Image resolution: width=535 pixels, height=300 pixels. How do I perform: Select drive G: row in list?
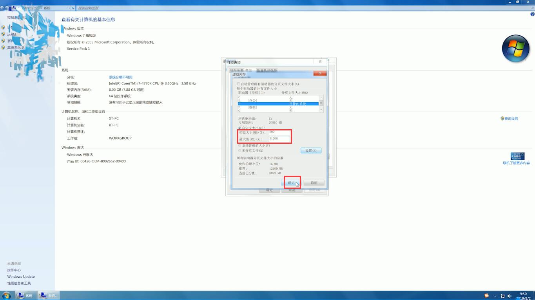click(278, 111)
